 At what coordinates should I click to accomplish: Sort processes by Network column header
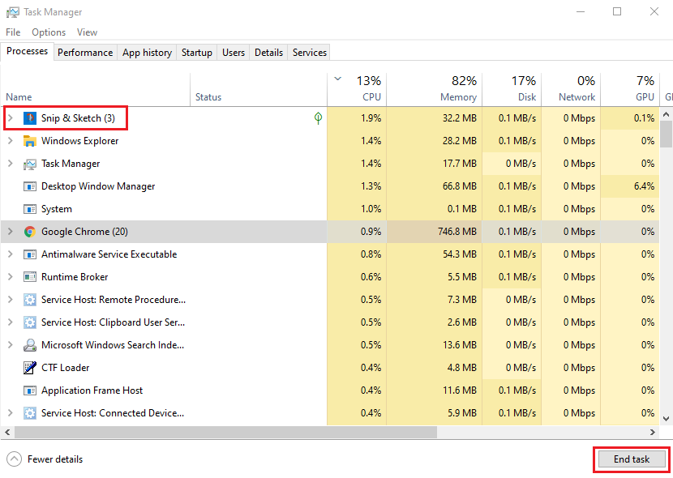571,89
